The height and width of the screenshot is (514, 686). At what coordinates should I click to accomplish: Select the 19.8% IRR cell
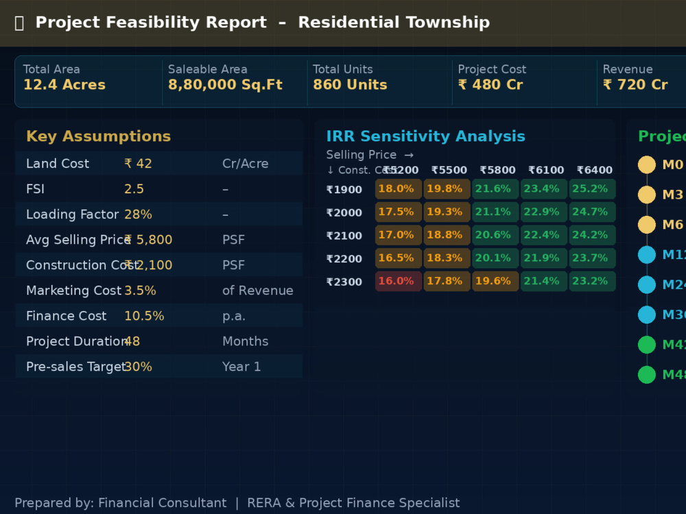coord(447,189)
